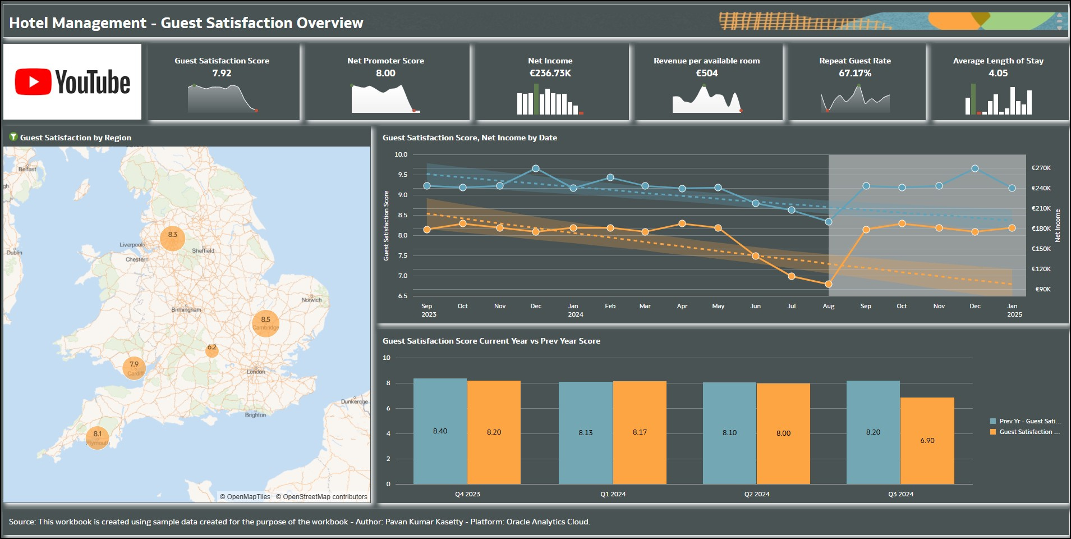The width and height of the screenshot is (1071, 539).
Task: Click the orange 8.17 bar for Q1 2024
Action: click(640, 432)
